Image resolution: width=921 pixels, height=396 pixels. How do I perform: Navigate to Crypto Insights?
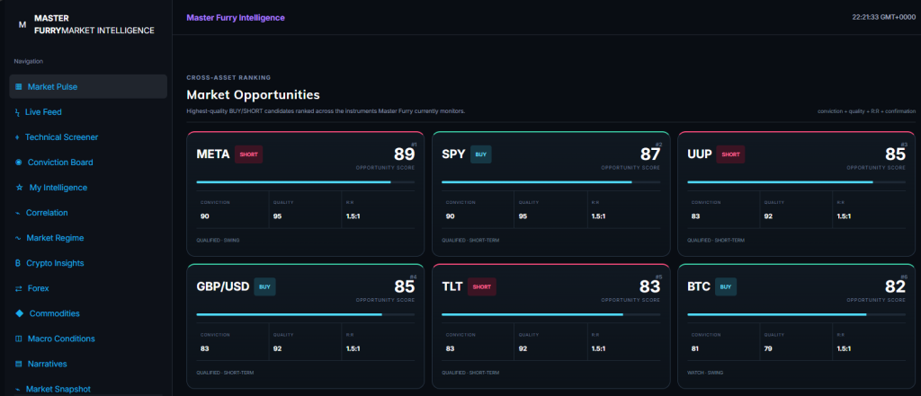(x=88, y=263)
